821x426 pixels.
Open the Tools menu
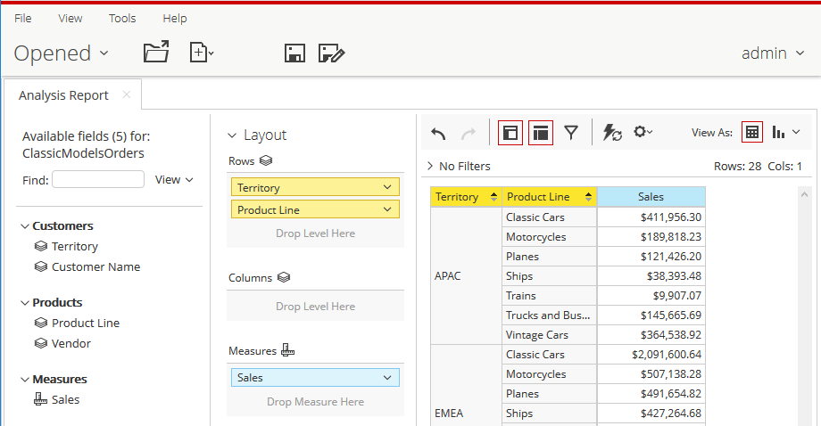[122, 18]
